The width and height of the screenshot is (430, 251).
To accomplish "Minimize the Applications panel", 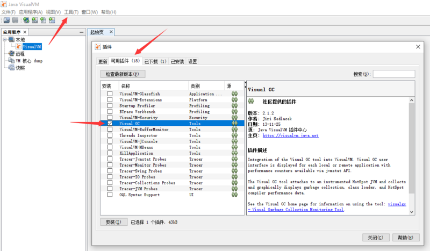I will point(82,32).
